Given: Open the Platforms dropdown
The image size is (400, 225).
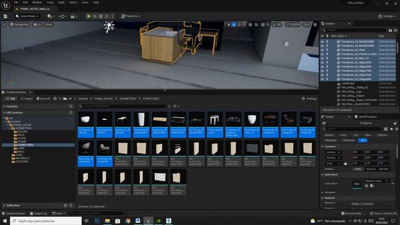Looking at the screenshot, I should click(x=131, y=16).
